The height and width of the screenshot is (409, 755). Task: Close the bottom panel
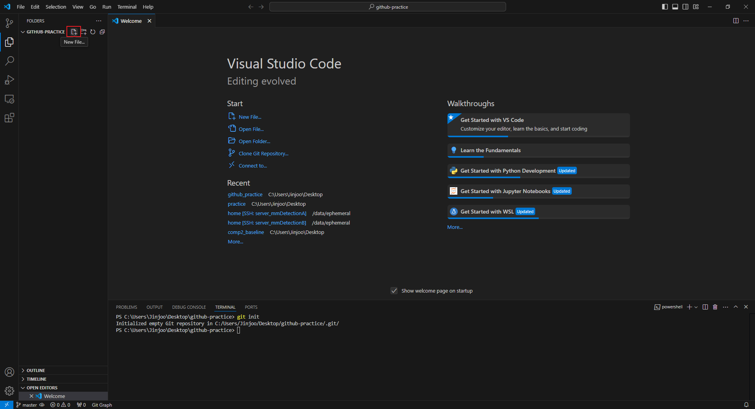click(x=746, y=307)
